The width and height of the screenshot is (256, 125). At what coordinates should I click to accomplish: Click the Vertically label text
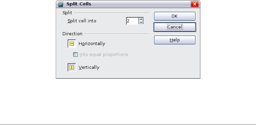pyautogui.click(x=89, y=67)
